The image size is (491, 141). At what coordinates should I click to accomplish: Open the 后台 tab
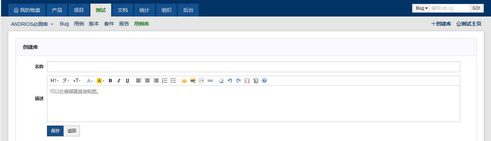pyautogui.click(x=188, y=10)
